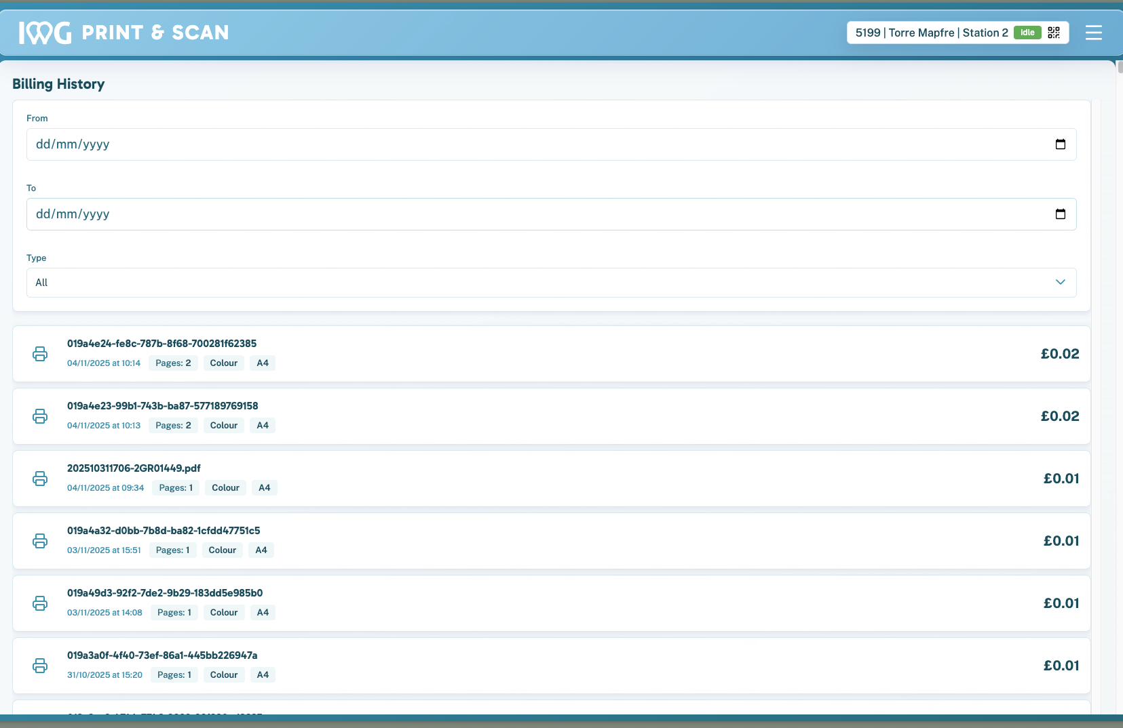Screen dimensions: 1123x728
Task: Click printer icon for job 019a4e24-fe8c
Action: pyautogui.click(x=40, y=354)
